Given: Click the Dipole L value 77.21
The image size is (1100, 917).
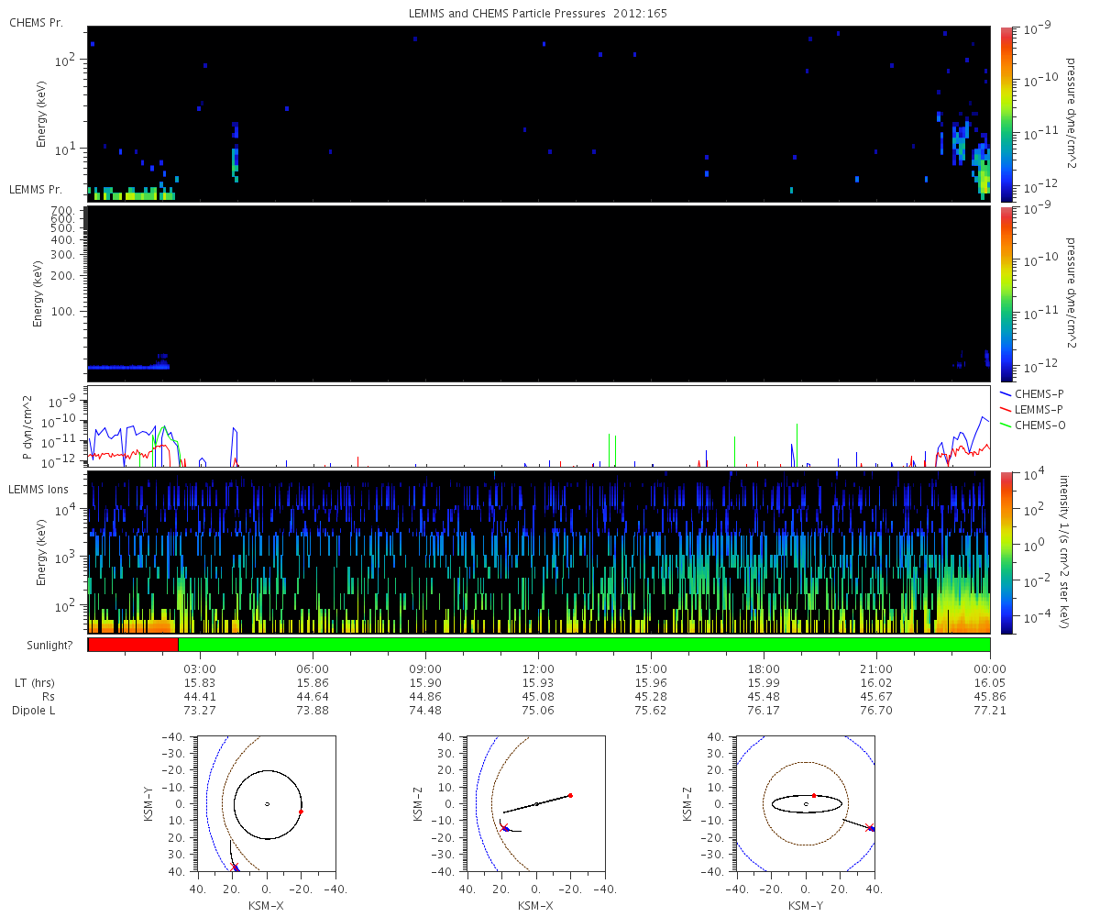Looking at the screenshot, I should click(990, 711).
